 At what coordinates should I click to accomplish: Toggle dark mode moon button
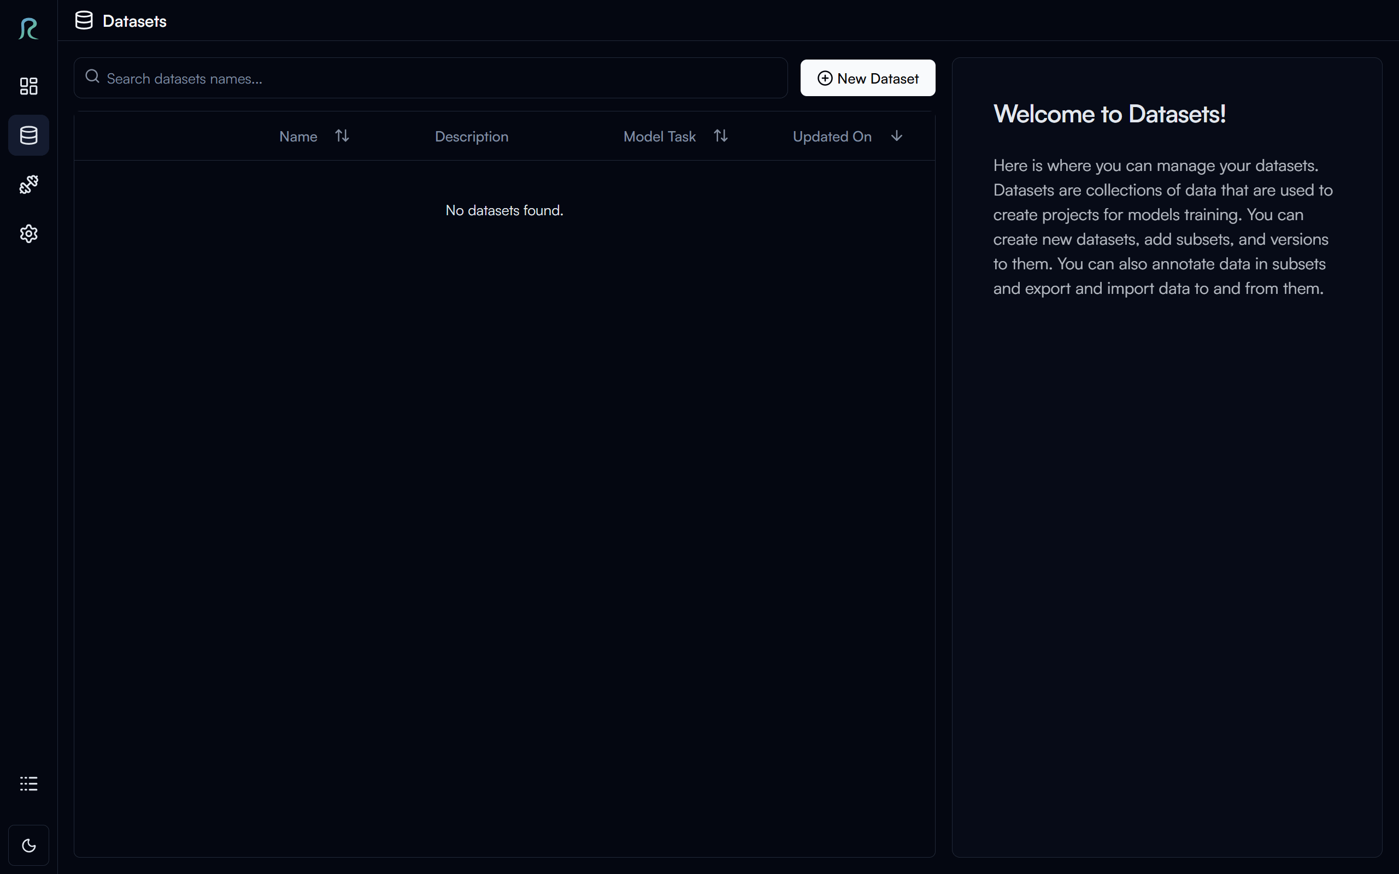pos(28,845)
